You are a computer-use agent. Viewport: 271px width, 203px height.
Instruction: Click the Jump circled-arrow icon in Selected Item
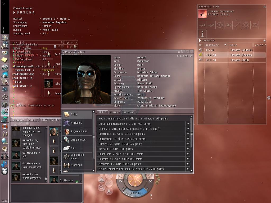click(x=219, y=25)
